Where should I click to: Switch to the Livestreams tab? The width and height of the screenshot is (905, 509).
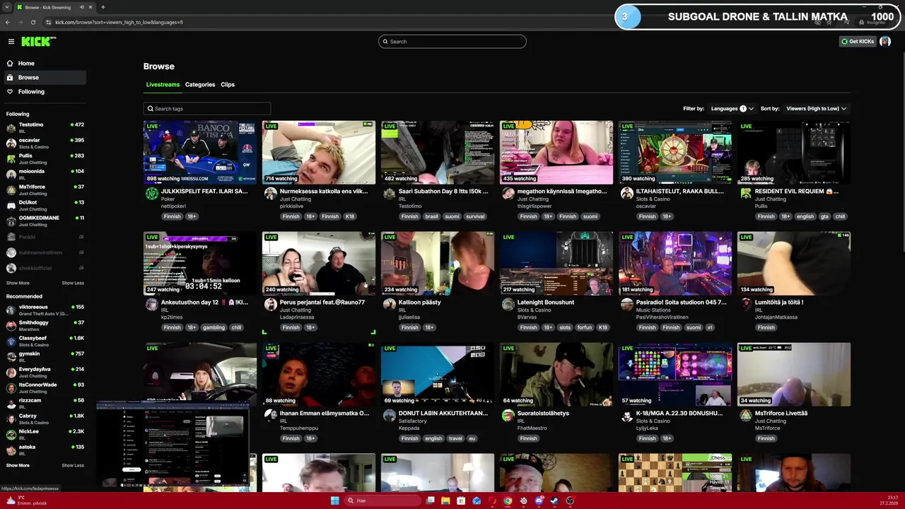163,85
